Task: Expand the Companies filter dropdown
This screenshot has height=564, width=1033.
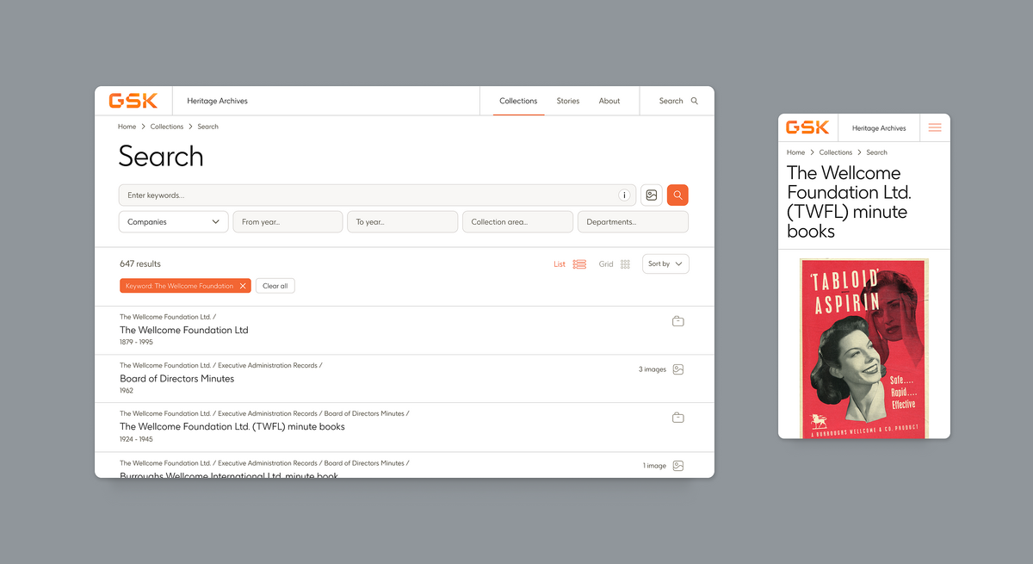Action: pyautogui.click(x=172, y=221)
